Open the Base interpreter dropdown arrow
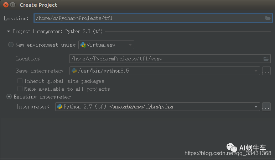Screen dimensions: 275x160 256,71
